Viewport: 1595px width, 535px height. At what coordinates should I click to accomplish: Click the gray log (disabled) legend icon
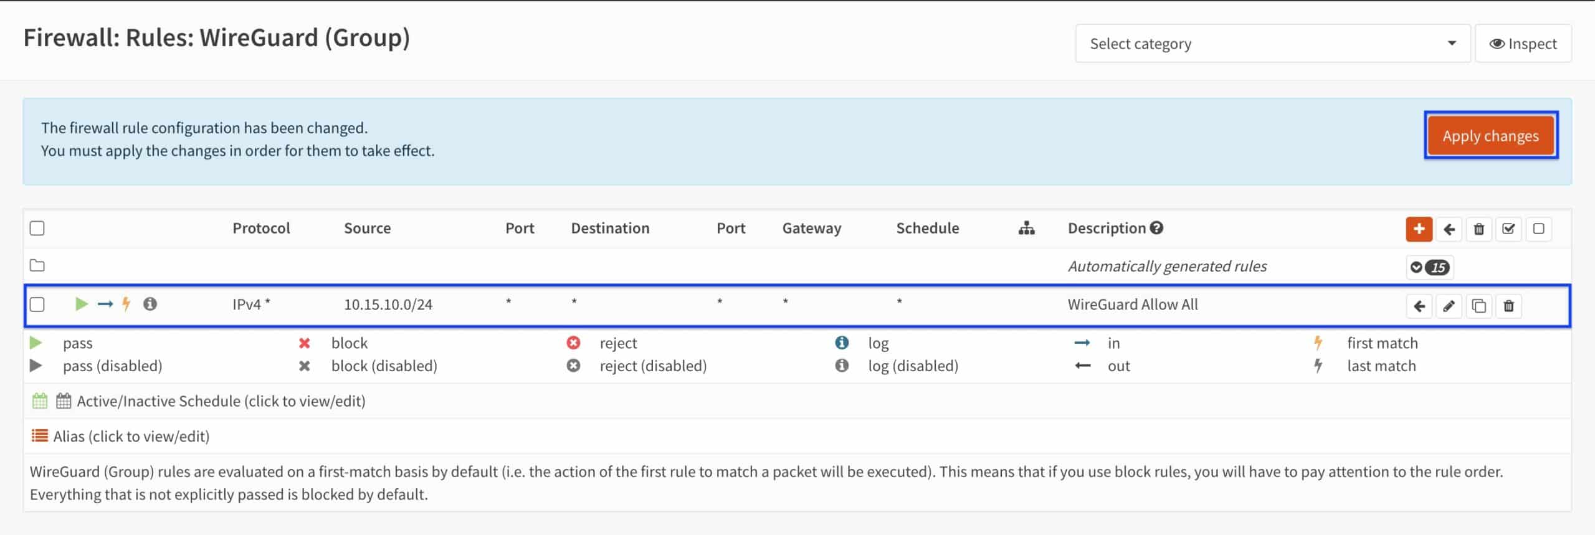pyautogui.click(x=842, y=366)
